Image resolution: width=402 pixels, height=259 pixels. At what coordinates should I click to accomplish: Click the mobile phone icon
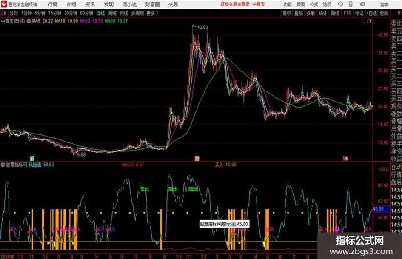click(x=351, y=4)
